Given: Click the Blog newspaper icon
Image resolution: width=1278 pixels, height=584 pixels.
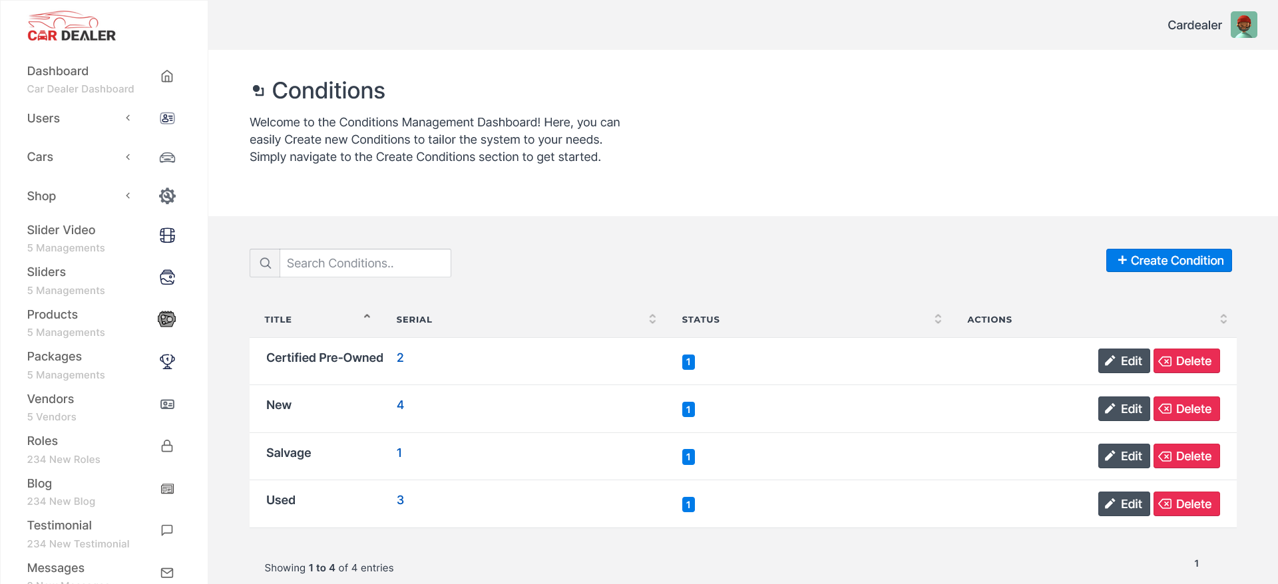Looking at the screenshot, I should 167,489.
